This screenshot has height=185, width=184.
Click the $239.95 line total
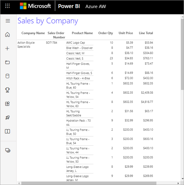(x=148, y=167)
